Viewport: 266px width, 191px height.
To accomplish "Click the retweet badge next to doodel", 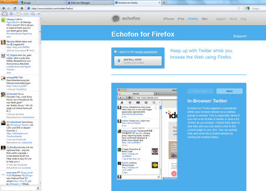I will (8, 94).
